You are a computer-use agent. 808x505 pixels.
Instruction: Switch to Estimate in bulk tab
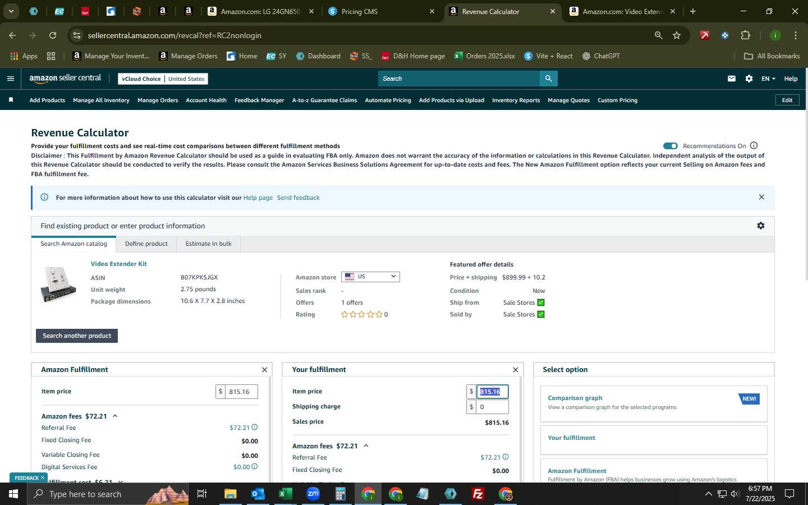[208, 244]
